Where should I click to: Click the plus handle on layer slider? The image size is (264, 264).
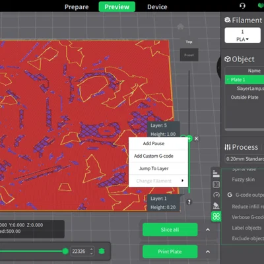tap(189, 139)
